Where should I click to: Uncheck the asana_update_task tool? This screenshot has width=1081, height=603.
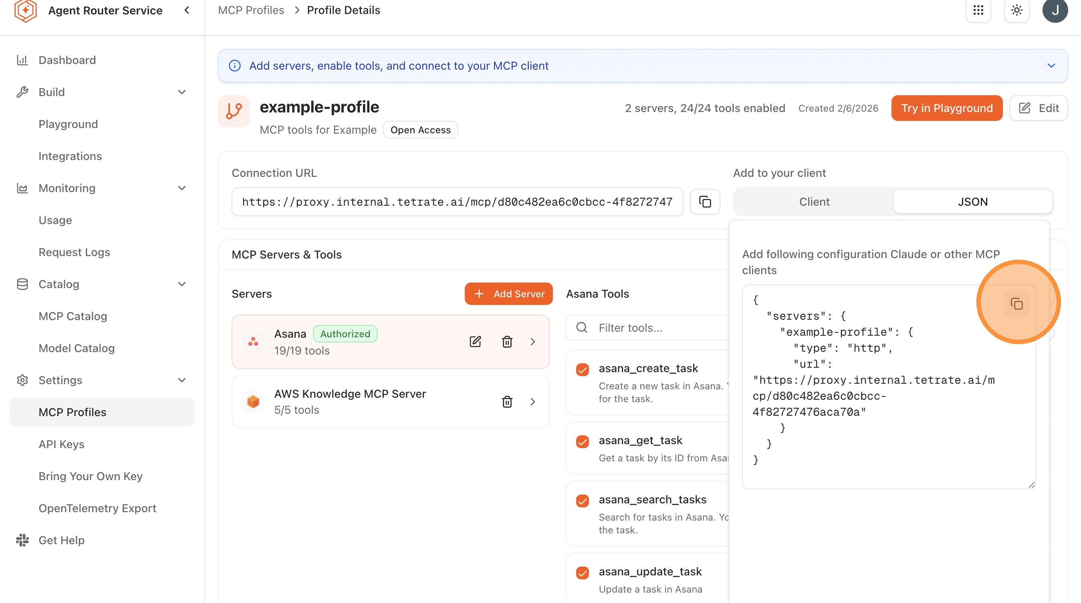point(583,573)
